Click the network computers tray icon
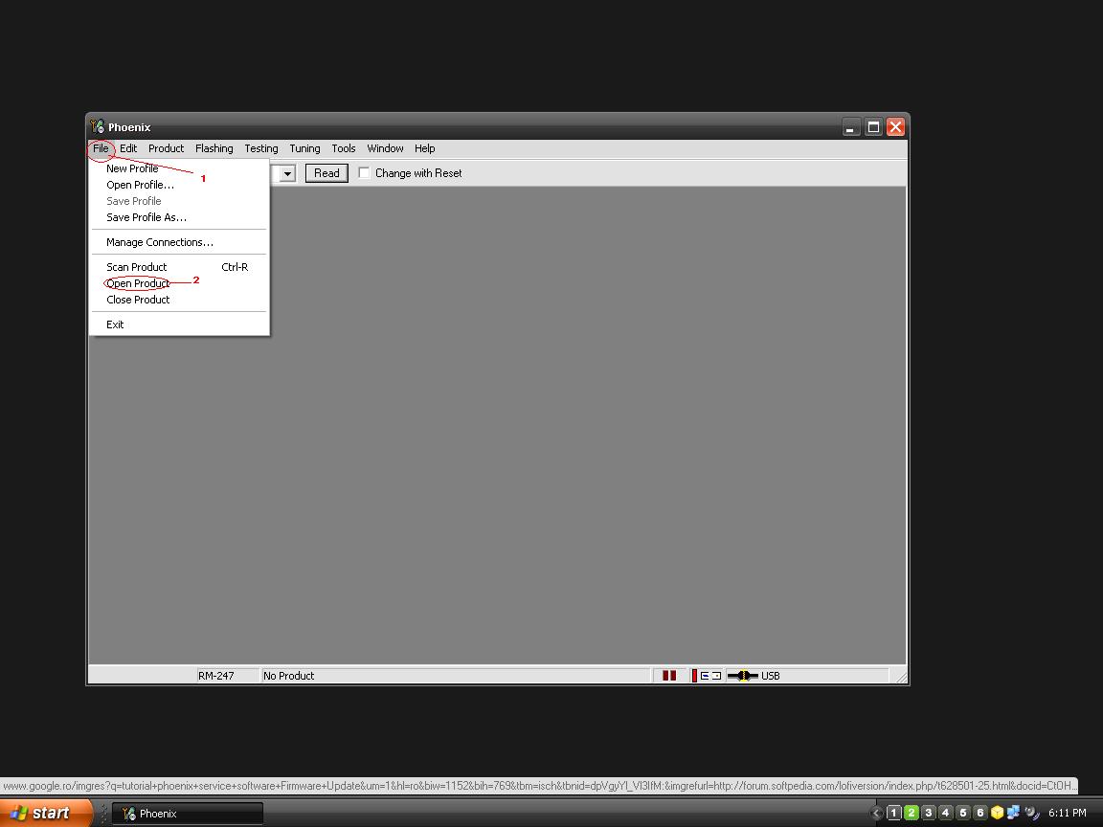This screenshot has width=1103, height=827. click(1014, 813)
